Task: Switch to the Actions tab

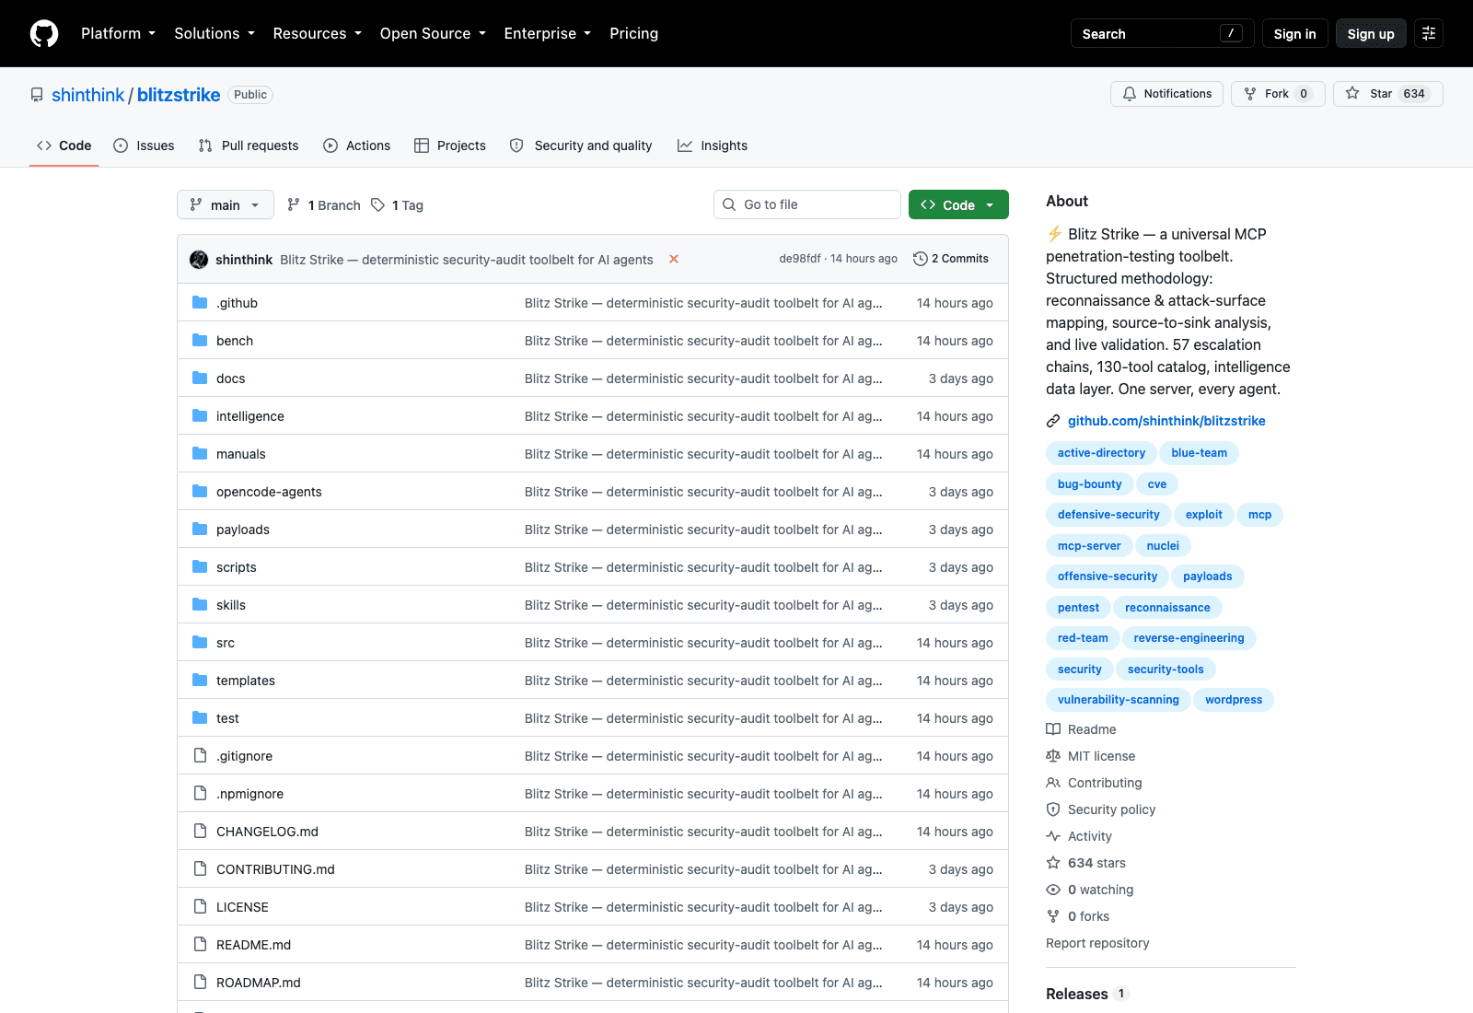Action: (357, 146)
